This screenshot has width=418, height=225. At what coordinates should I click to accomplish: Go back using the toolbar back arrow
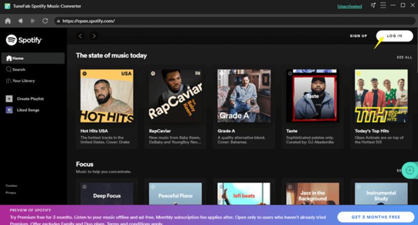tap(20, 21)
